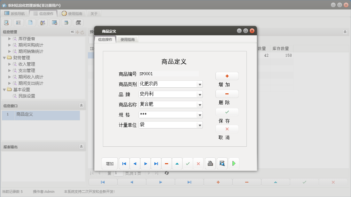Click the printer icon in dialog toolbar
Viewport: 351px width, 197px height.
[x=210, y=164]
